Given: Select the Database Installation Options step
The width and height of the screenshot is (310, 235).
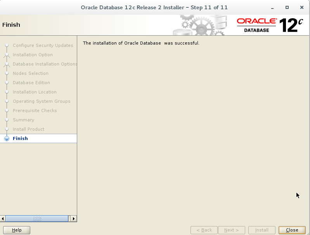Looking at the screenshot, I should tap(45, 64).
